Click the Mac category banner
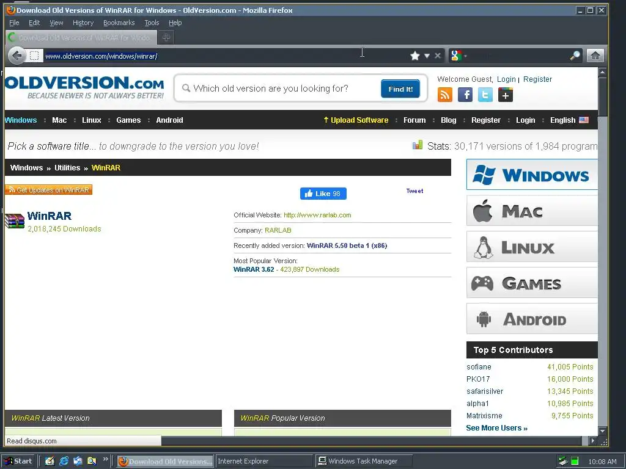The width and height of the screenshot is (626, 469). [x=532, y=211]
